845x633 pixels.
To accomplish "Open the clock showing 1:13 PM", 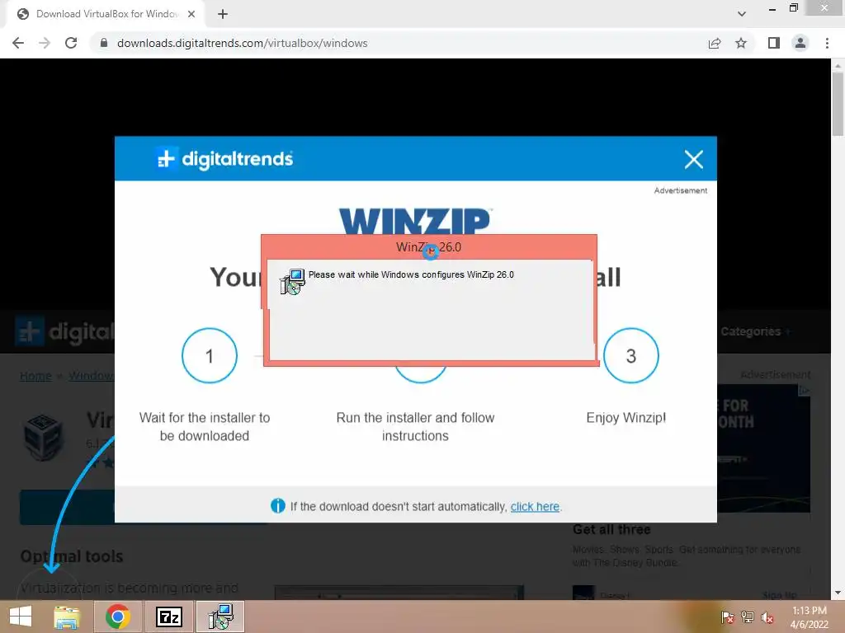I will (809, 617).
